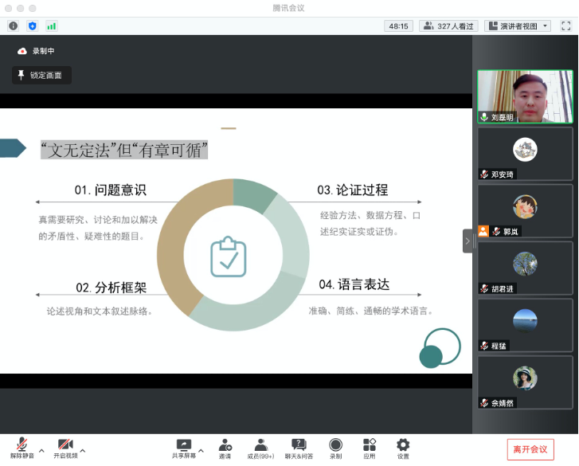Click the blue security shield icon
The image size is (579, 466).
click(x=33, y=25)
